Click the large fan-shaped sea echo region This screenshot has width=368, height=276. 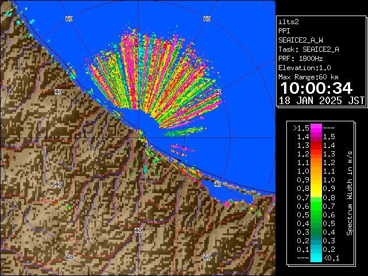click(152, 78)
